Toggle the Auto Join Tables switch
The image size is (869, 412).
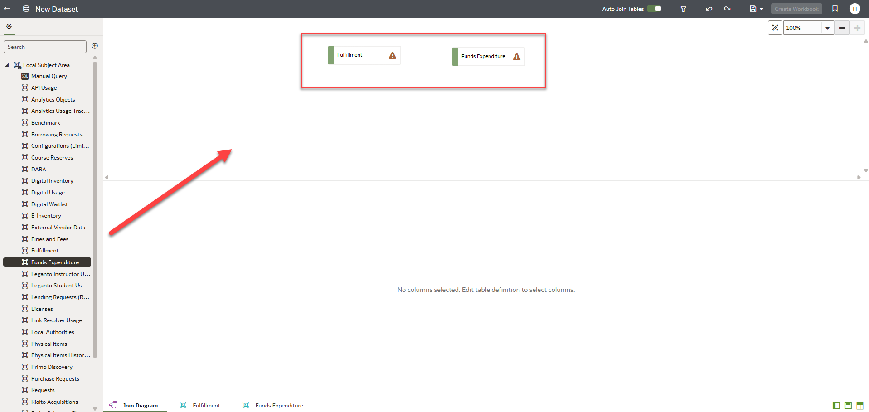pyautogui.click(x=654, y=9)
